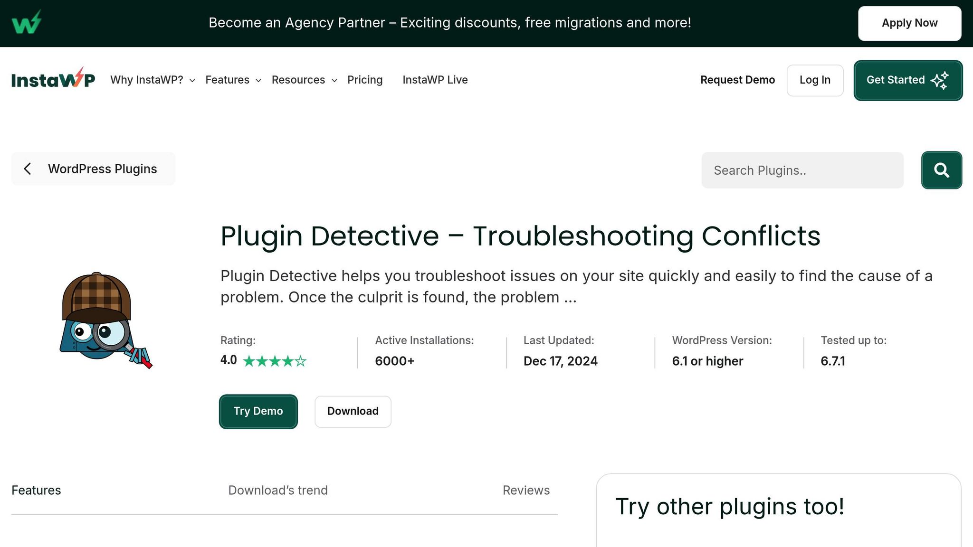Click the Try Demo button

tap(258, 411)
